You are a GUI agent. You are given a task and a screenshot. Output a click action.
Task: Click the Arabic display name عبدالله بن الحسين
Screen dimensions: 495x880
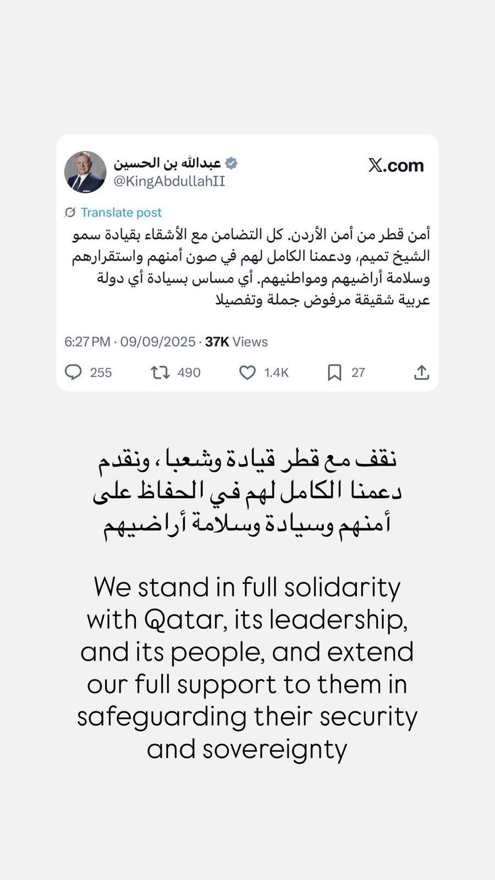[167, 163]
